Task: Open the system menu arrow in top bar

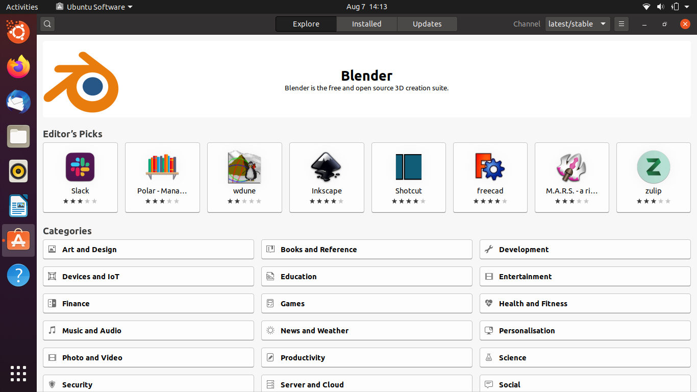Action: point(686,7)
